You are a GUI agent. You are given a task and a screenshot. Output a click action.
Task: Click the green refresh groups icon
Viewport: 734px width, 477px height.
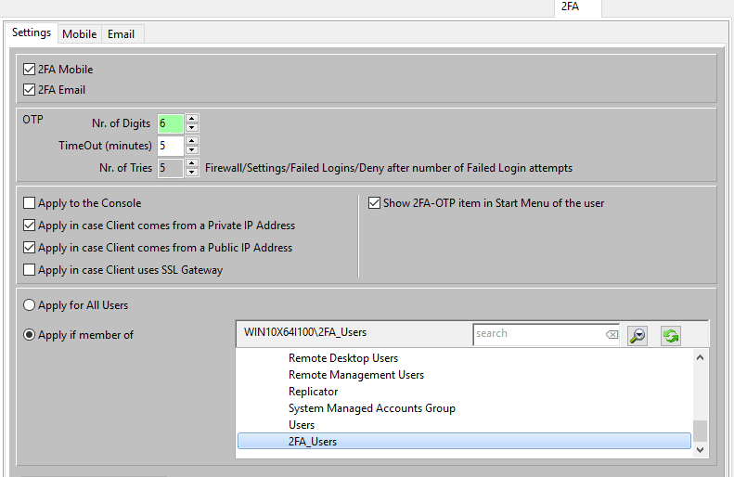coord(670,335)
